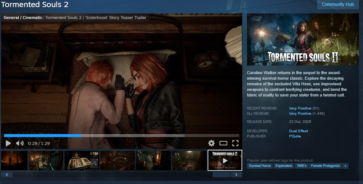Toggle theater mode rectangle icon

[x=223, y=143]
